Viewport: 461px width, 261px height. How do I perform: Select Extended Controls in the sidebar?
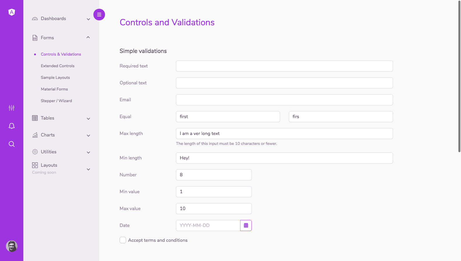pos(57,66)
